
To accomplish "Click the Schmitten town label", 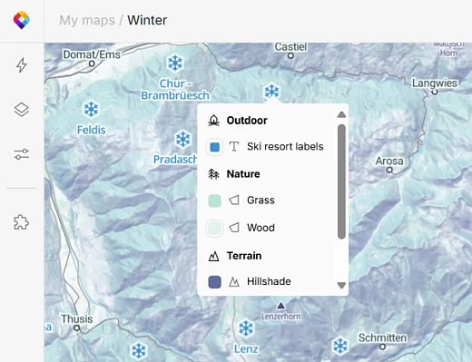I will pos(382,338).
